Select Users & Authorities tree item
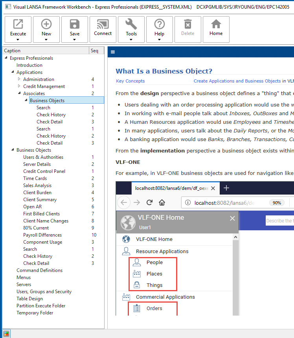This screenshot has width=294, height=338. (43, 157)
